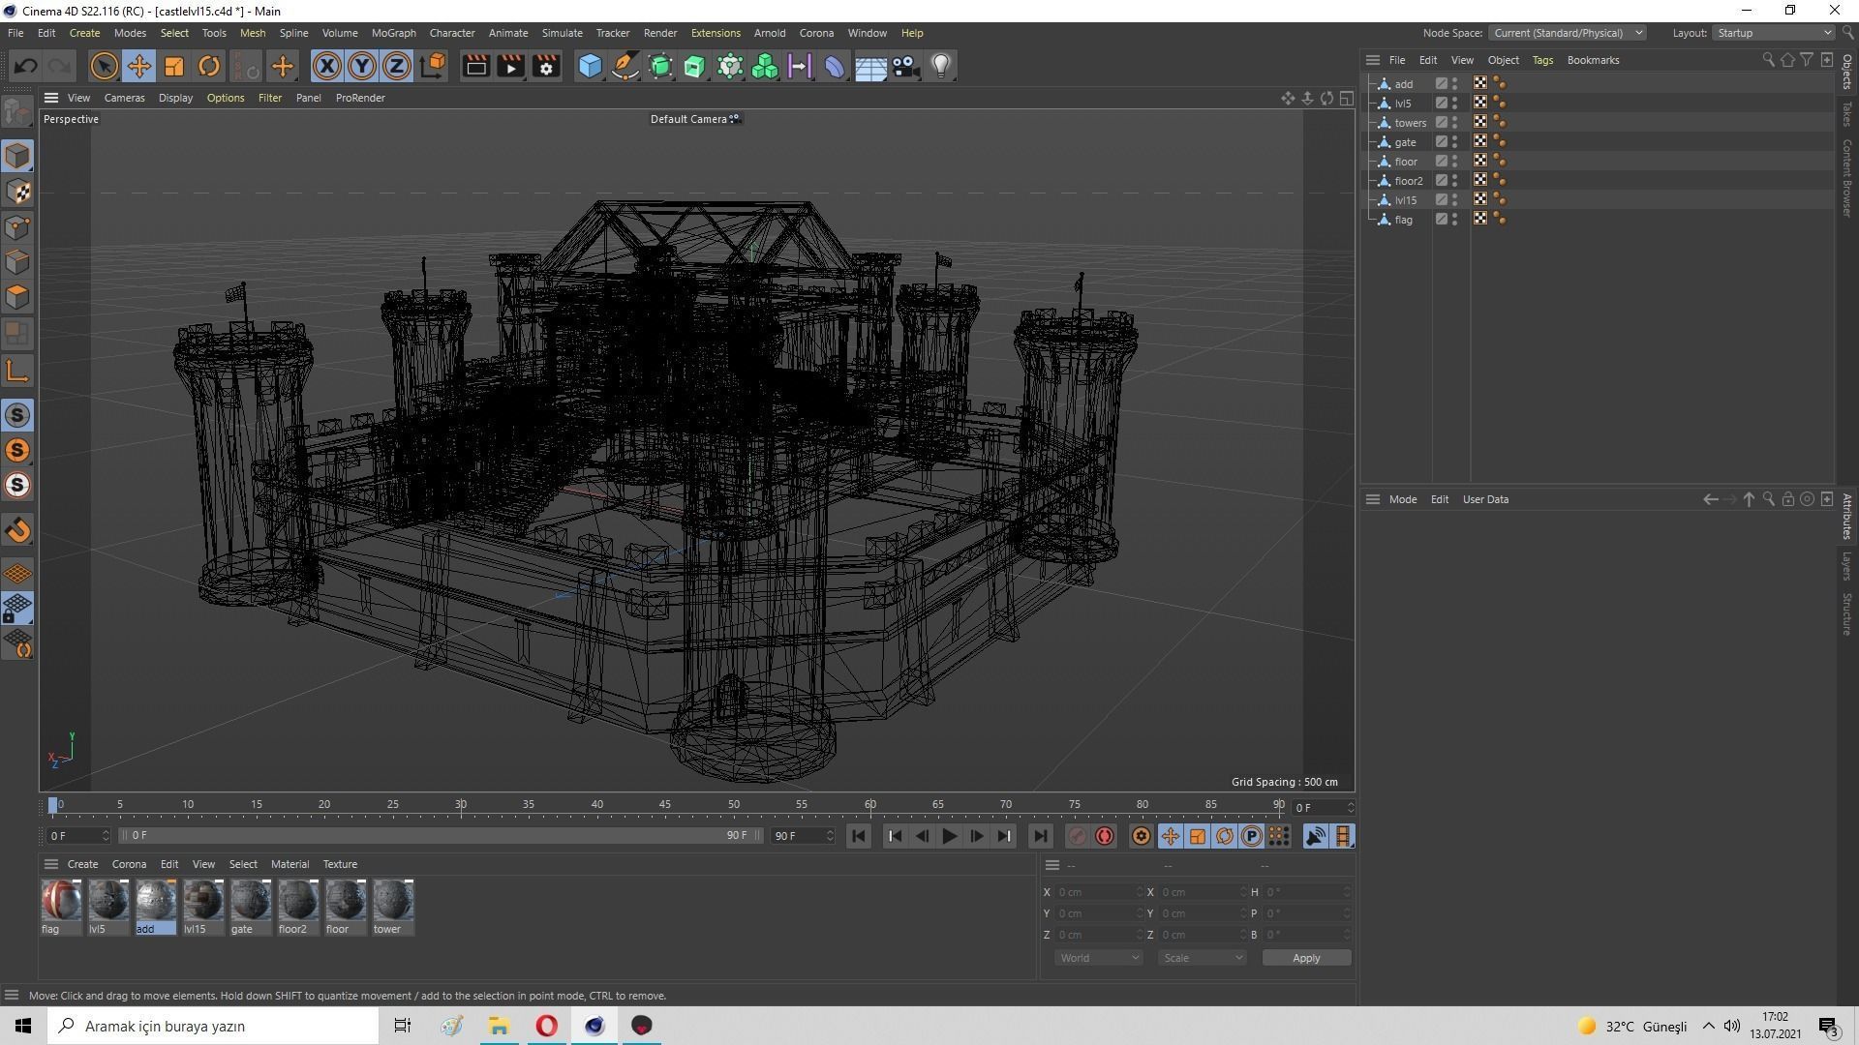This screenshot has height=1045, width=1859.
Task: Add a Floor environment object
Action: (x=870, y=67)
